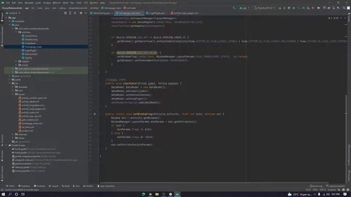Switch to activity_login_pages.xml editor tab

pos(184,13)
